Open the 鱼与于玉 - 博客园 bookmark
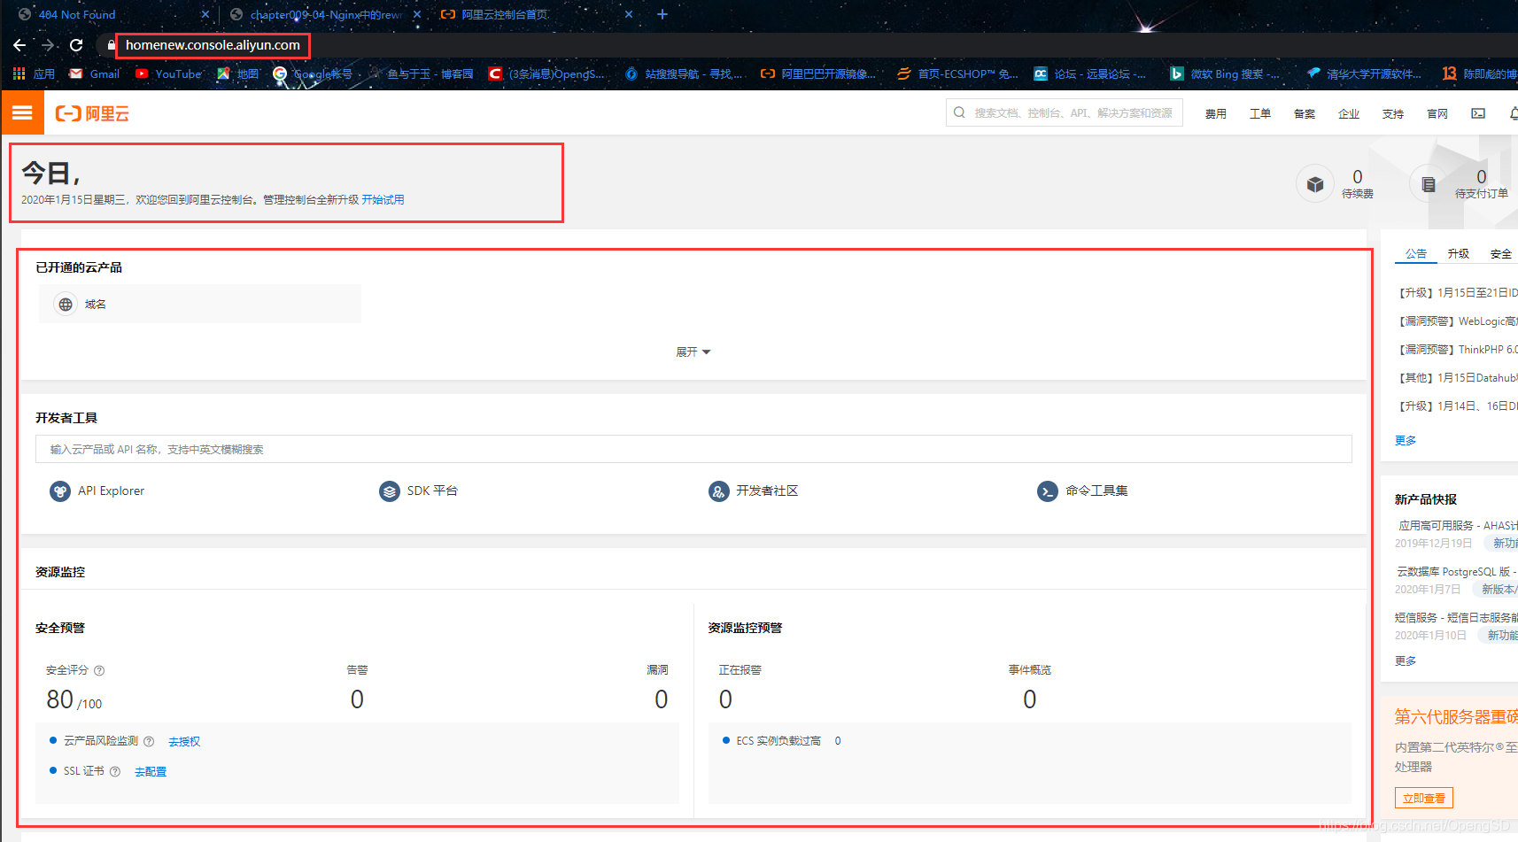Screen dimensions: 1518x842 (x=422, y=73)
